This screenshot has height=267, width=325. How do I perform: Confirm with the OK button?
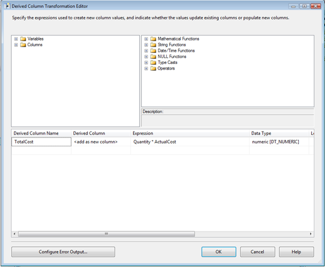coord(219,252)
